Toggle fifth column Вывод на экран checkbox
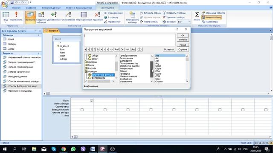The image size is (273, 153). 174,110
